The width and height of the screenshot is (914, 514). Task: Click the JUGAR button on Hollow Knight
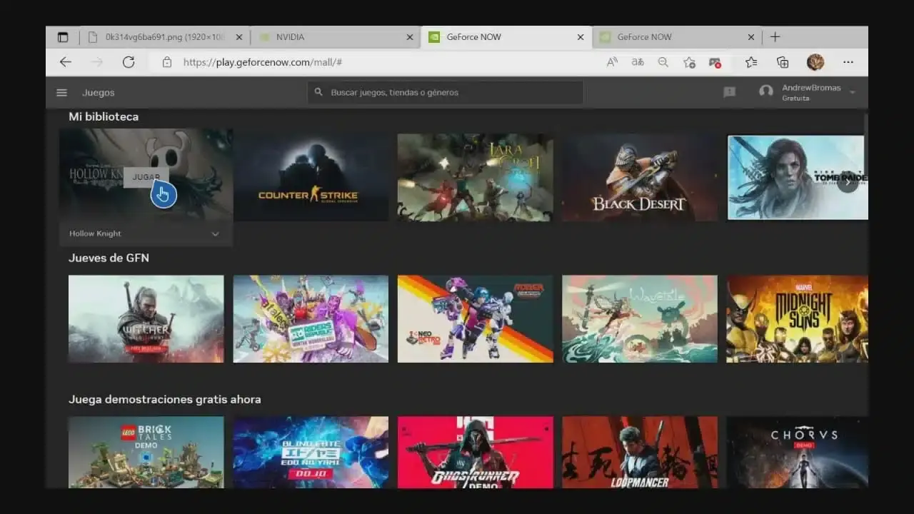click(x=146, y=177)
